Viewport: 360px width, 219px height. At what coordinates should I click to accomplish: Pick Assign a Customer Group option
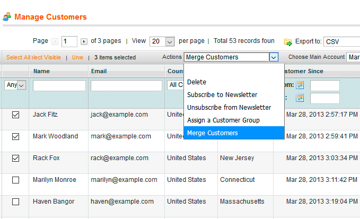223,120
